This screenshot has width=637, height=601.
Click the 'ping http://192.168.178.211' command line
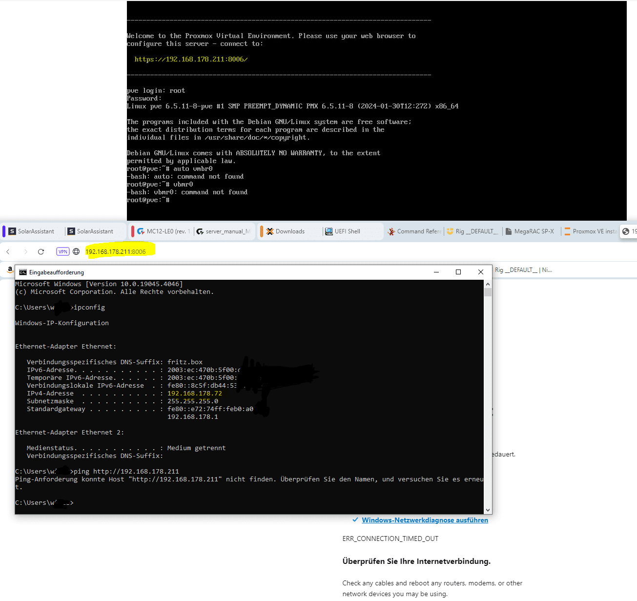click(x=126, y=472)
